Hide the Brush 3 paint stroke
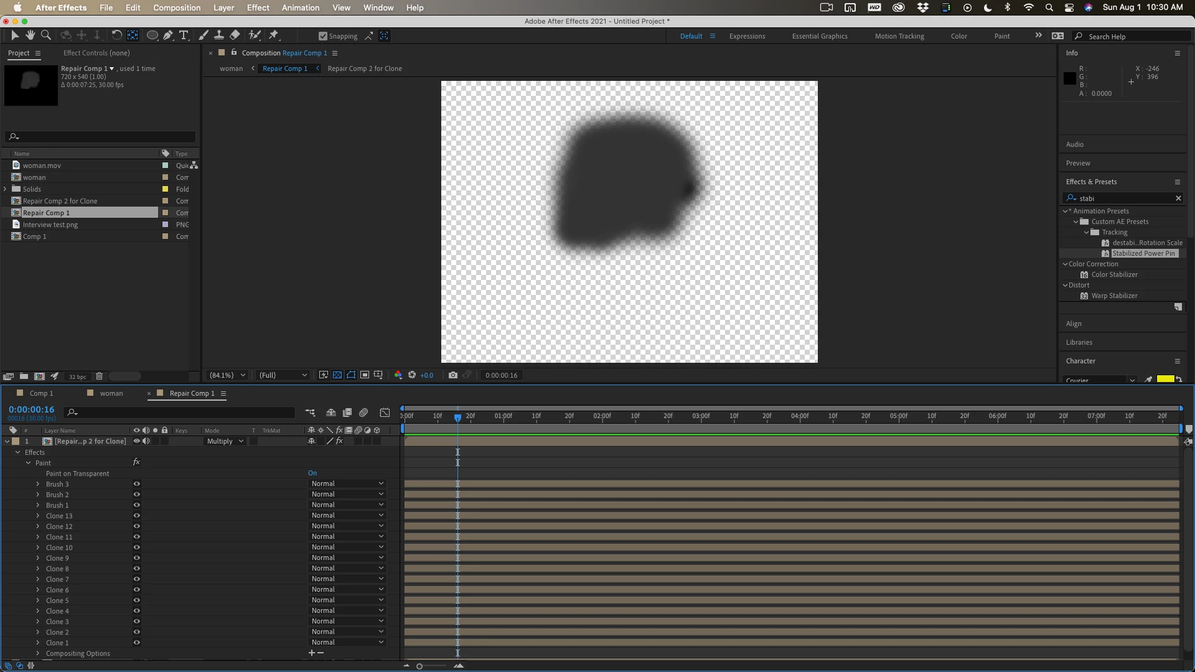 tap(136, 484)
